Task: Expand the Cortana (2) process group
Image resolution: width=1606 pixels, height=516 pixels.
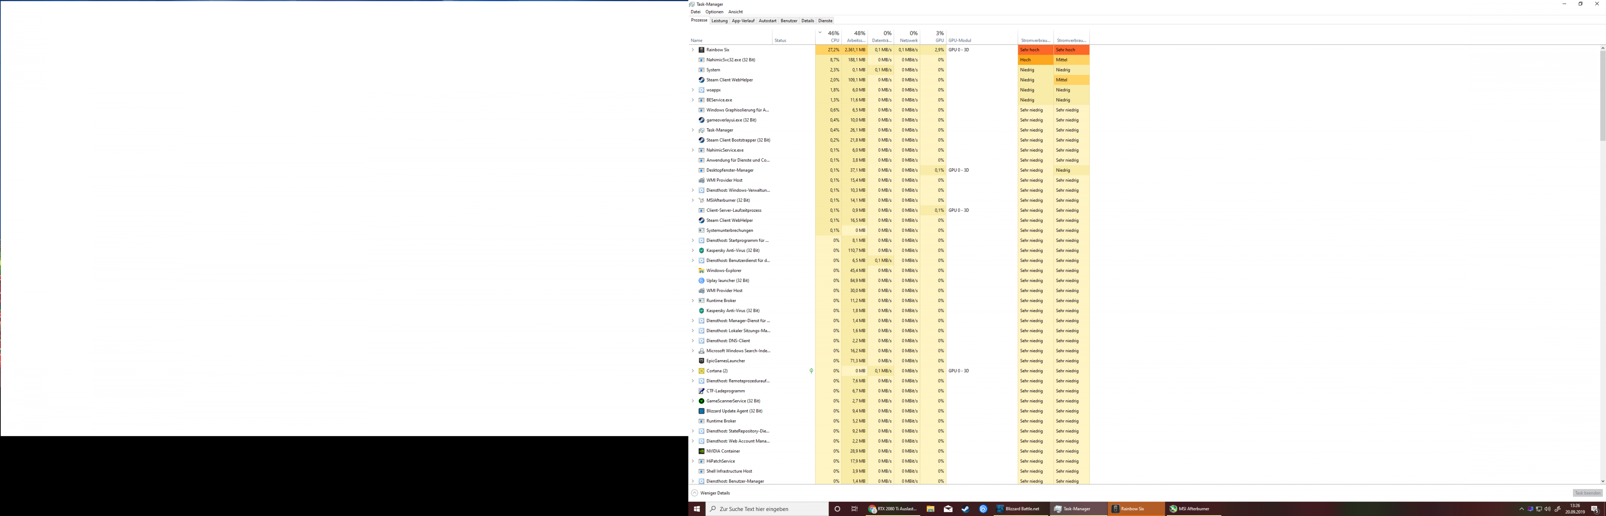Action: click(x=693, y=371)
